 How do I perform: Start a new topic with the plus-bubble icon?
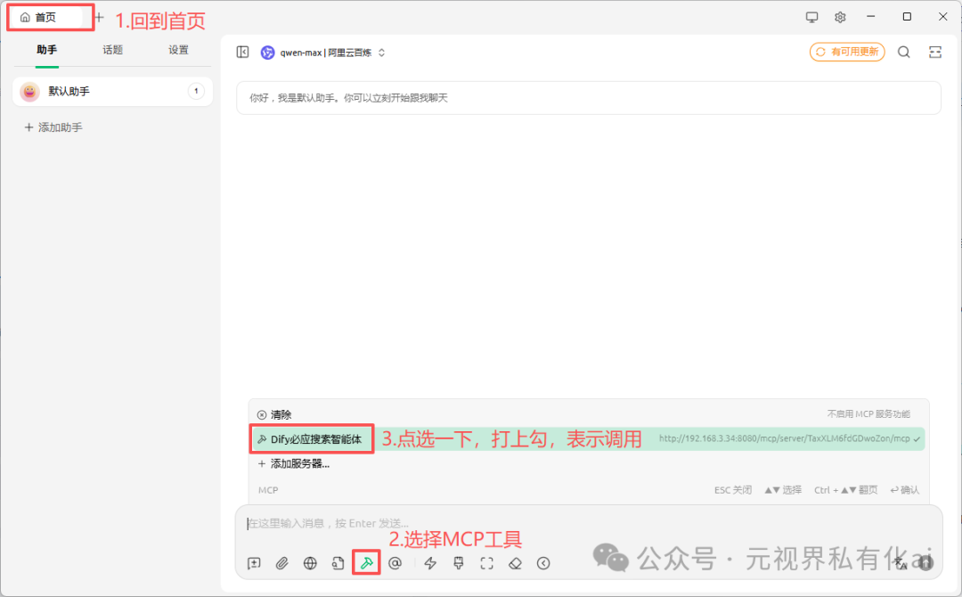click(254, 563)
